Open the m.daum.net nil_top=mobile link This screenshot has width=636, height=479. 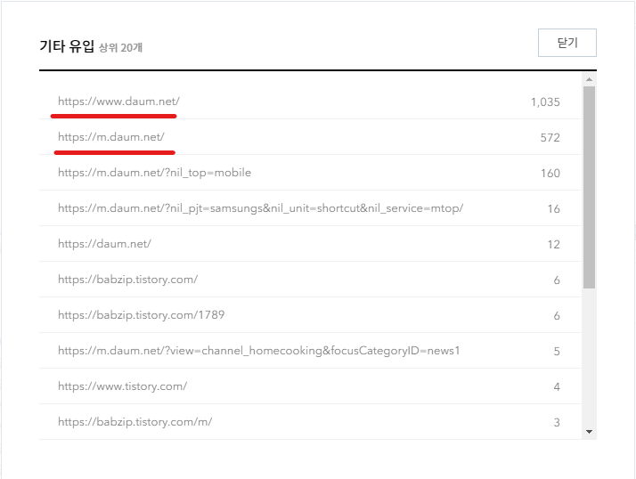pyautogui.click(x=154, y=173)
